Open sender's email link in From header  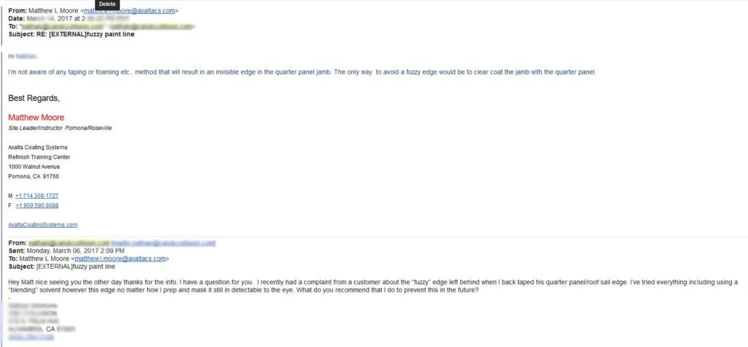click(x=129, y=11)
